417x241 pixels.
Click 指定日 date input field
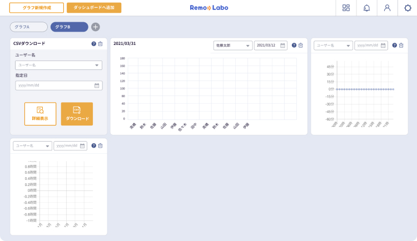click(58, 86)
